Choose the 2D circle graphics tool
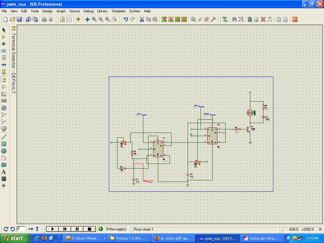Image resolution: width=324 pixels, height=243 pixels. point(4,151)
